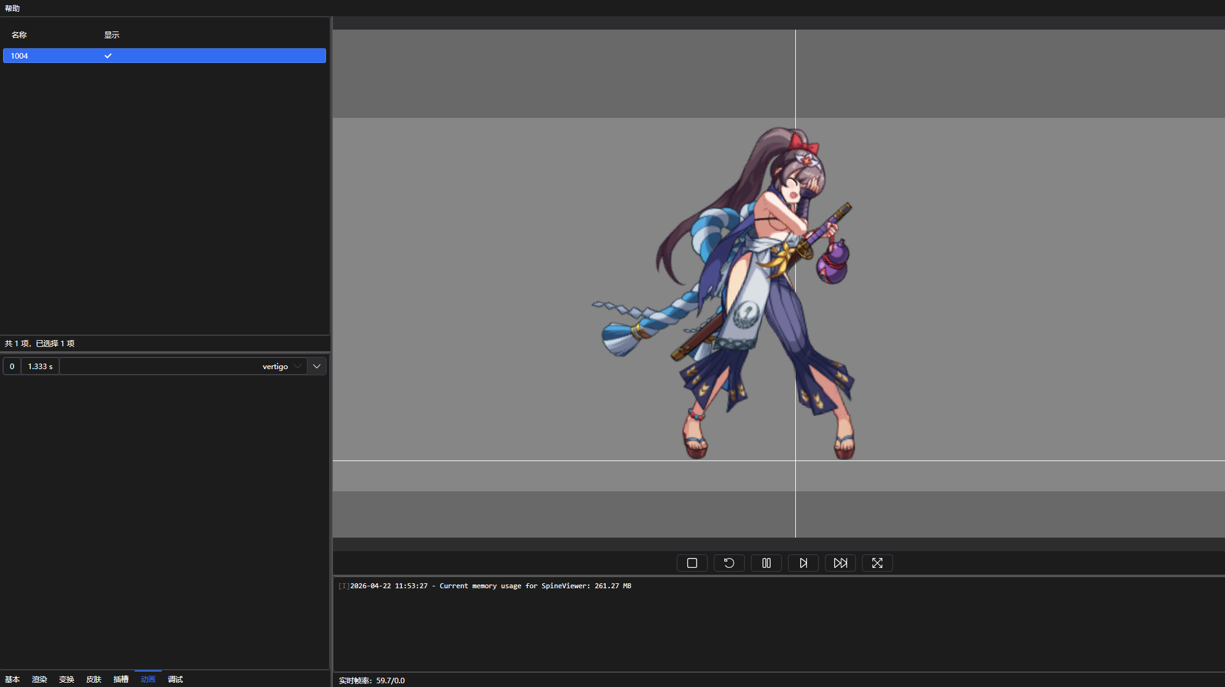Open the 皮肤 tab
This screenshot has height=687, width=1225.
(x=94, y=679)
